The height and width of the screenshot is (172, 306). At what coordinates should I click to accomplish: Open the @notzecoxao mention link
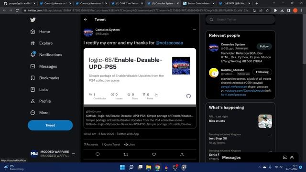click(x=169, y=43)
